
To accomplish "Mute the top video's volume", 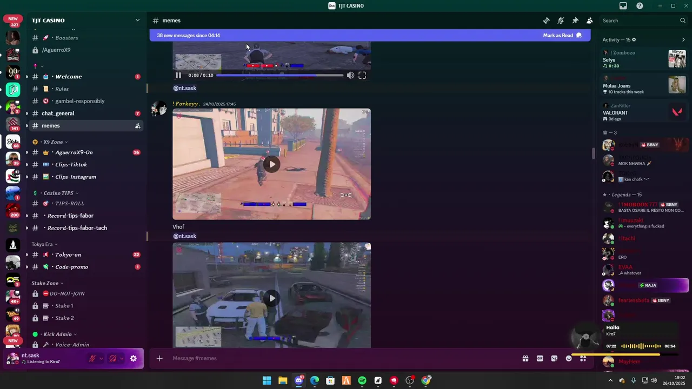I will [x=350, y=76].
